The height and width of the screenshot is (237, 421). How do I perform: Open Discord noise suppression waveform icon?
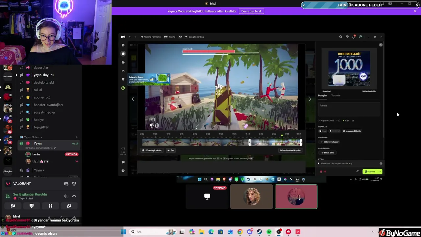click(x=66, y=196)
